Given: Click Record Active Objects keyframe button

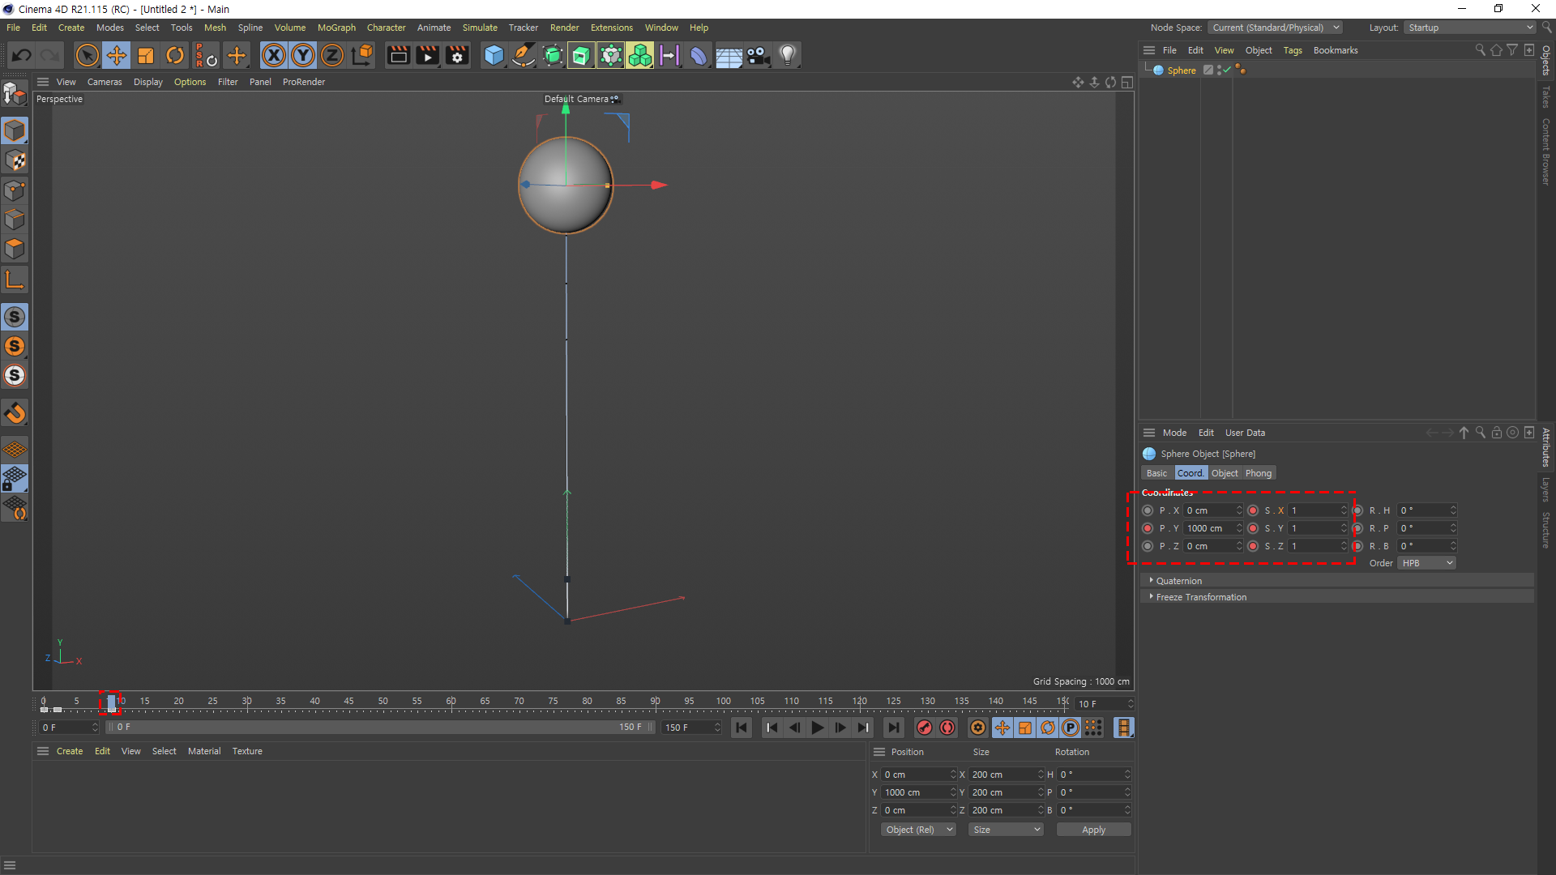Looking at the screenshot, I should tap(925, 728).
